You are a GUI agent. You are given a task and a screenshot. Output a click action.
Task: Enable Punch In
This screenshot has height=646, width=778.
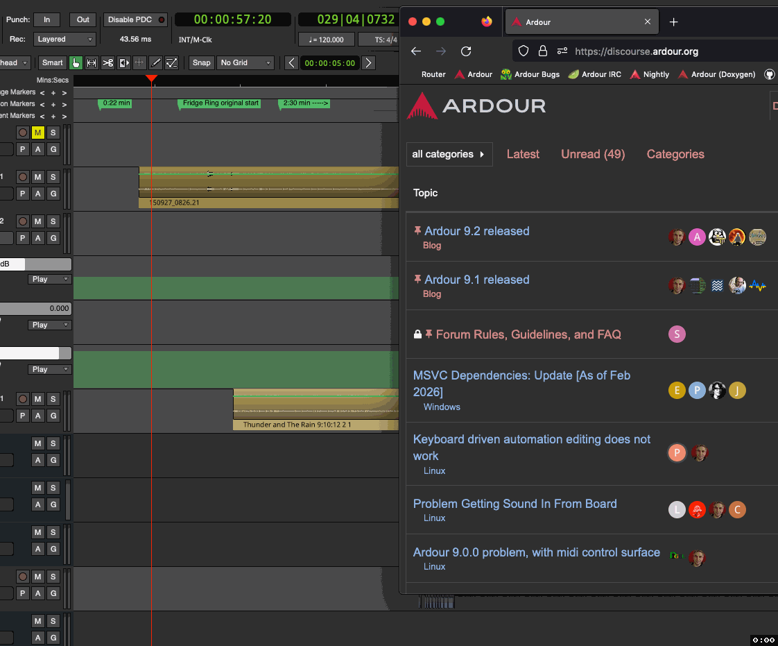click(46, 20)
